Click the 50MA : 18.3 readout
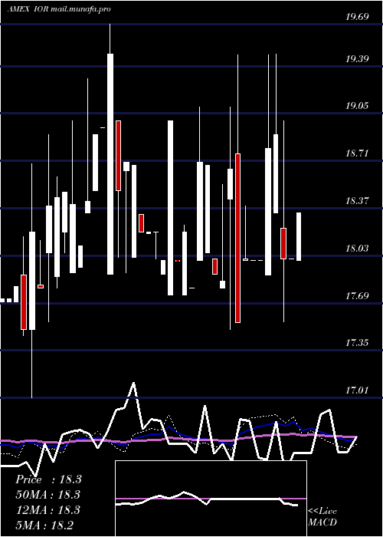 (x=47, y=495)
